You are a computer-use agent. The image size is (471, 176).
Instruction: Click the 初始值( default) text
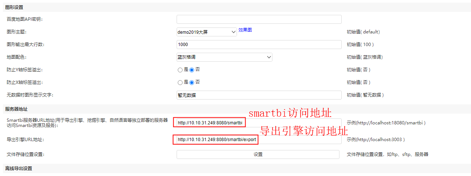click(363, 32)
